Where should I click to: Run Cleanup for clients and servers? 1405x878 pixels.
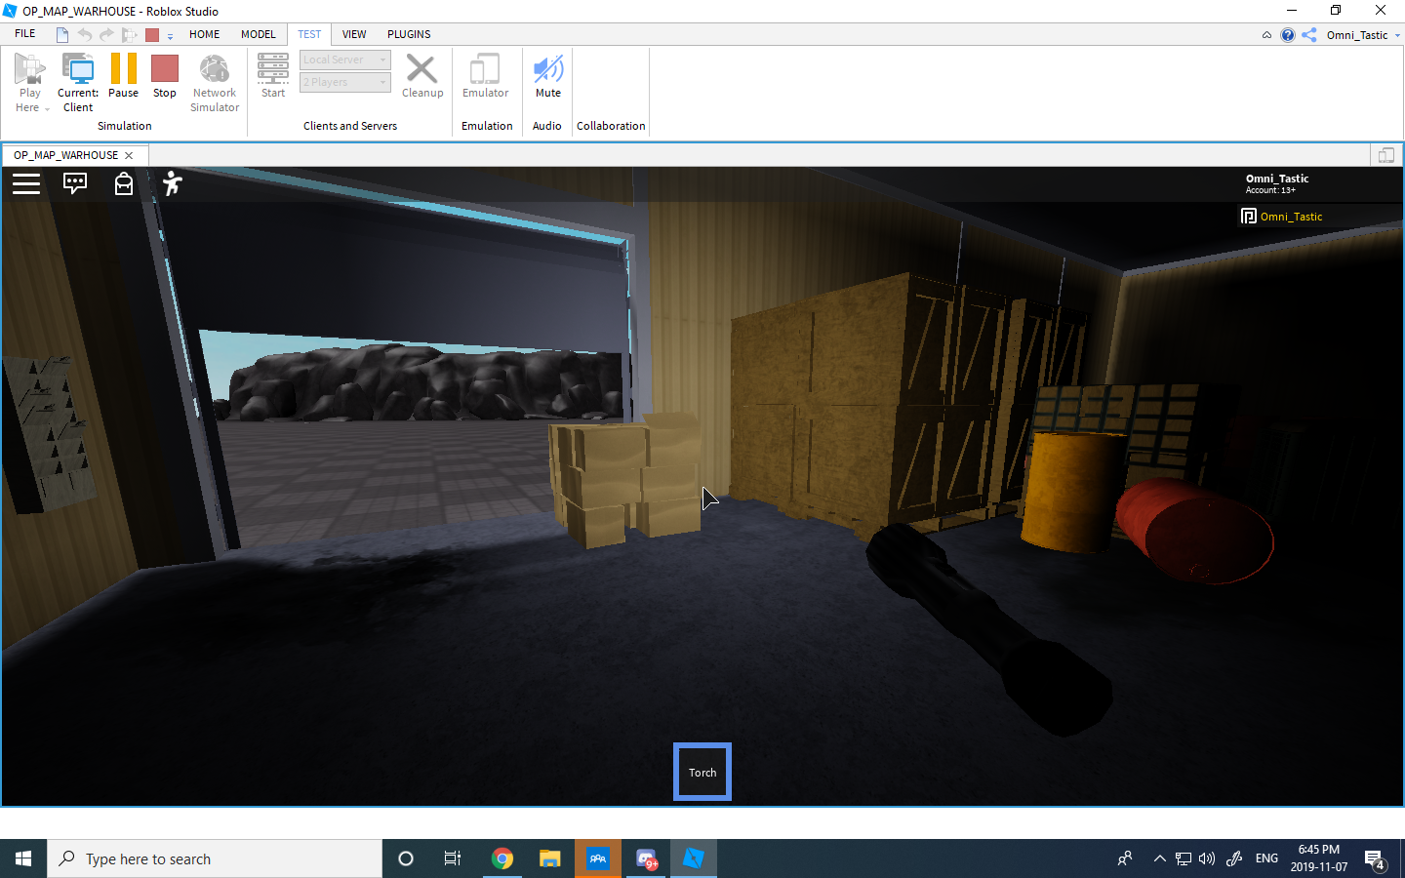click(421, 78)
